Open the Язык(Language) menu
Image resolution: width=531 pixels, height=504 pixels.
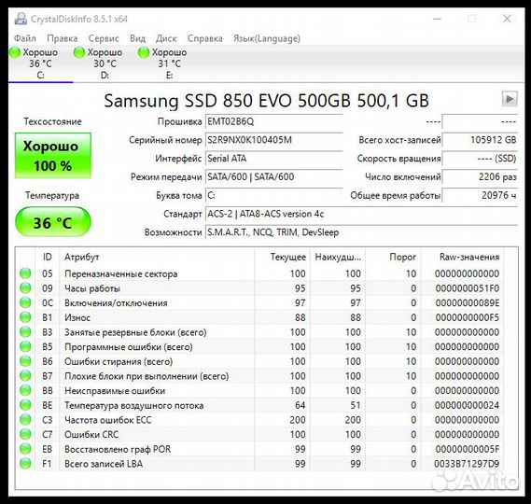click(x=267, y=38)
